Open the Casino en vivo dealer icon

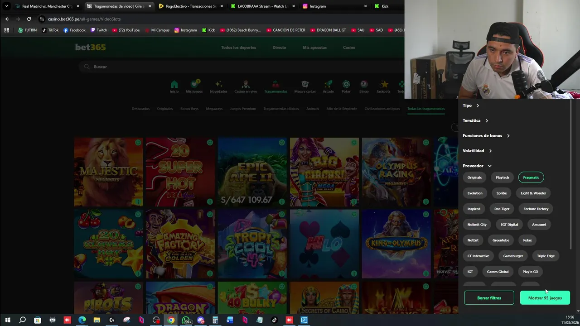point(246,85)
